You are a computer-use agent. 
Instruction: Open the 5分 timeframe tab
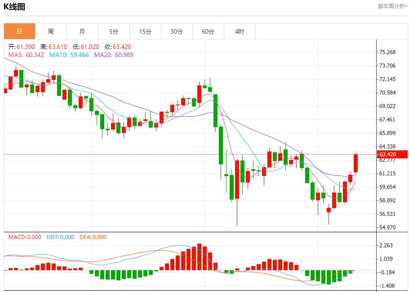click(114, 31)
